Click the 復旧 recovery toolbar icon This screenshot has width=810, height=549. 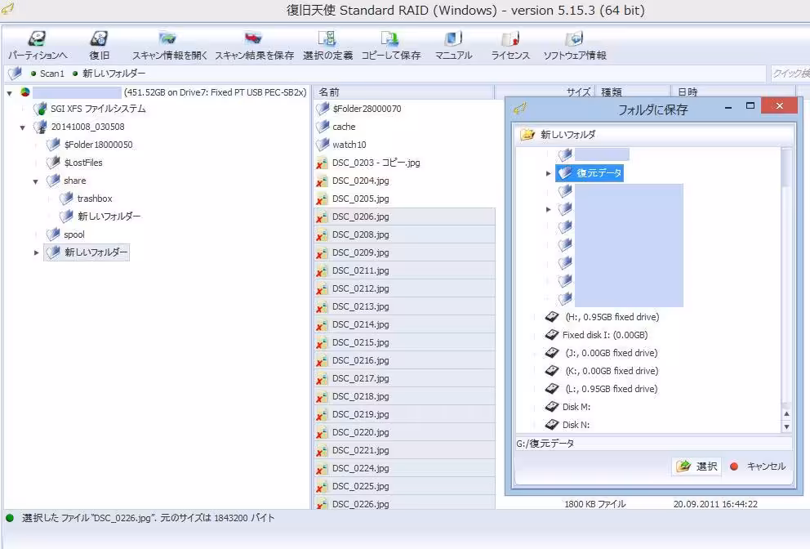coord(99,39)
